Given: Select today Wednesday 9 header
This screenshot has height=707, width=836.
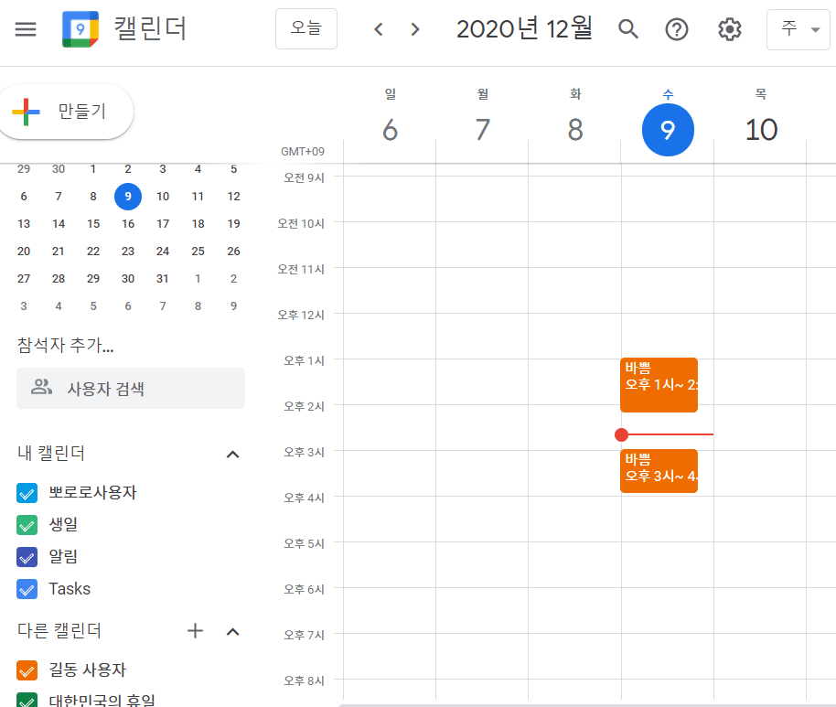Looking at the screenshot, I should [x=668, y=130].
